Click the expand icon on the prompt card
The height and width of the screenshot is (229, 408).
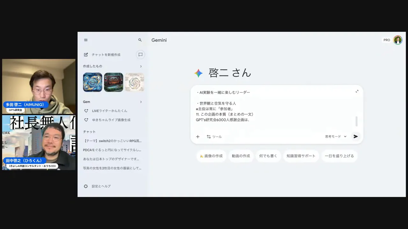[x=357, y=91]
